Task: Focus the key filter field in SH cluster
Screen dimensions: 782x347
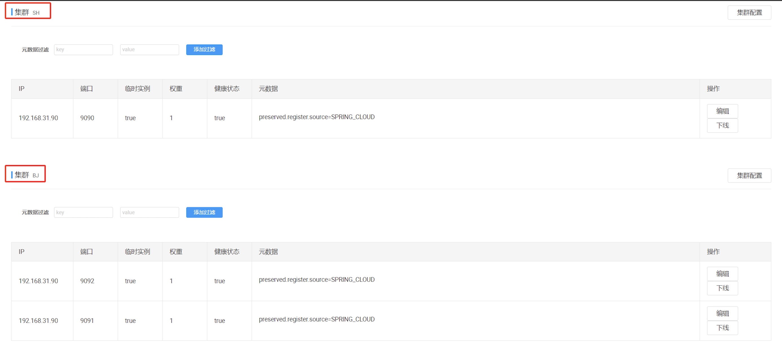Action: pyautogui.click(x=83, y=50)
